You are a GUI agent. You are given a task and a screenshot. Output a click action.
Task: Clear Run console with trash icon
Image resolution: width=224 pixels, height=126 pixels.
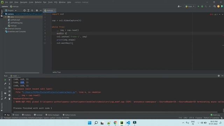coord(9,99)
